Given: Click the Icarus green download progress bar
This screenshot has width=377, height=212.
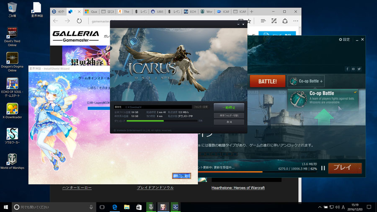Looking at the screenshot, I should (x=146, y=121).
